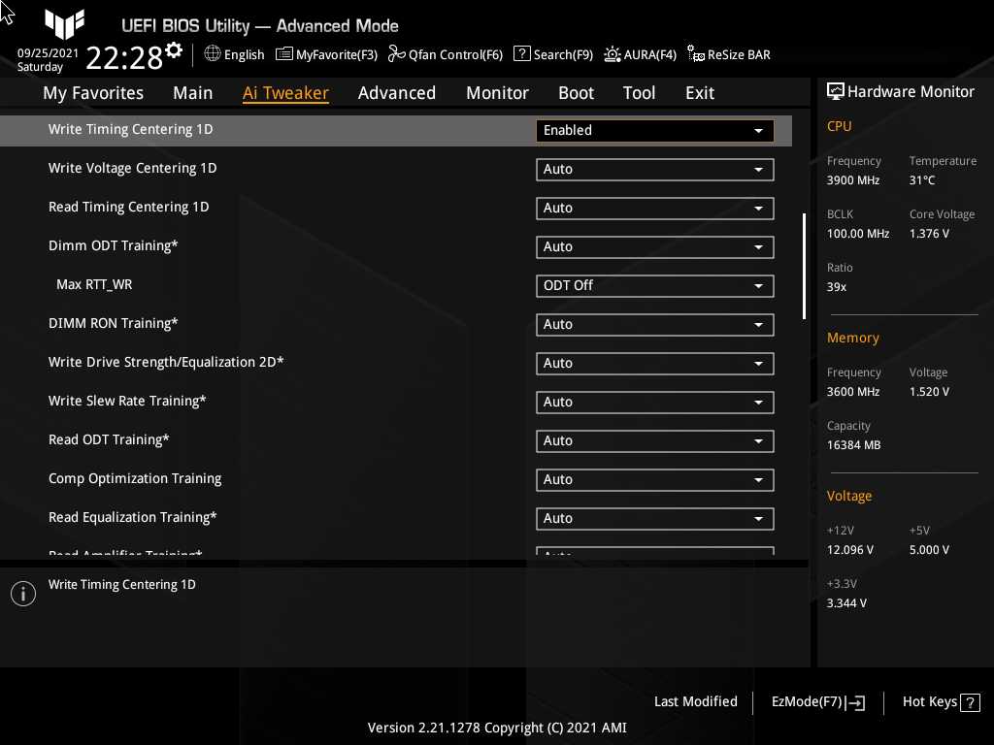The width and height of the screenshot is (994, 745).
Task: Switch to My Favorites tab
Action: pyautogui.click(x=93, y=93)
